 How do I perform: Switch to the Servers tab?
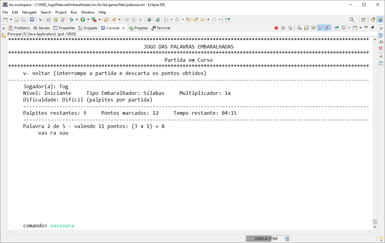pos(42,28)
